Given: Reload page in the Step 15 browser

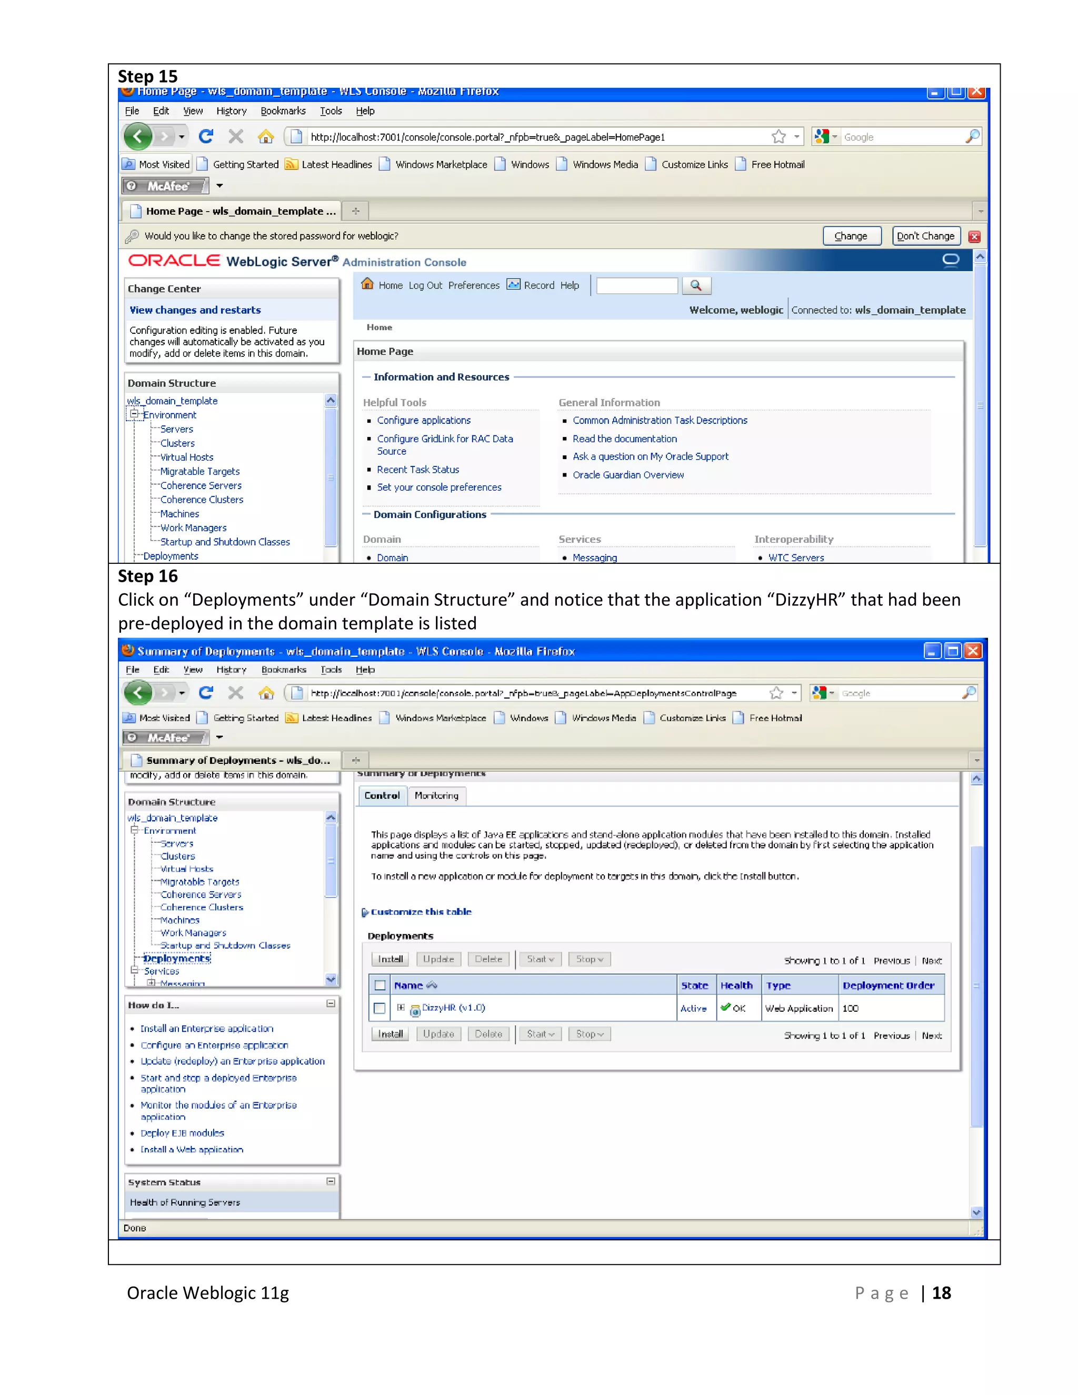Looking at the screenshot, I should (206, 136).
